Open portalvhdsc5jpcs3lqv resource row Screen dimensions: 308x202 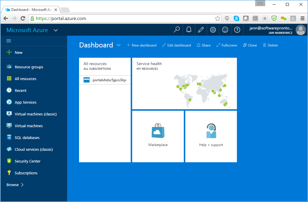tap(105, 80)
